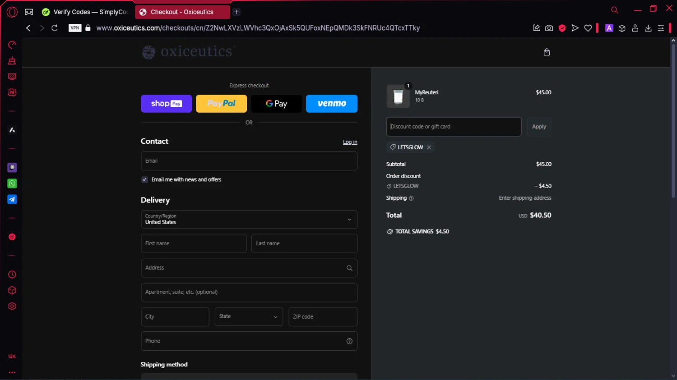The height and width of the screenshot is (380, 677).
Task: Expand the State dropdown
Action: [x=249, y=316]
